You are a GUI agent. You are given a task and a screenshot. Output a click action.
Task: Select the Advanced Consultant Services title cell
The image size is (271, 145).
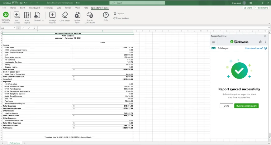[68, 33]
